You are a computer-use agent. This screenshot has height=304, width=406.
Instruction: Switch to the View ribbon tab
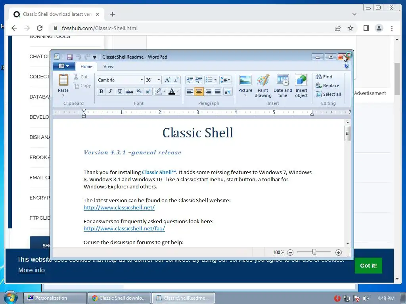pyautogui.click(x=108, y=66)
